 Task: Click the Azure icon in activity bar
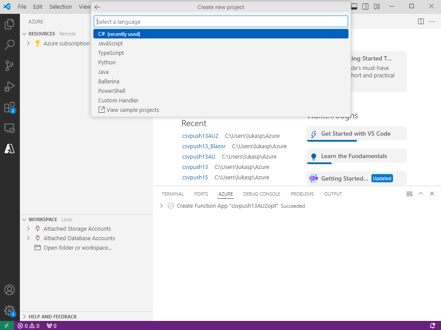pyautogui.click(x=10, y=149)
